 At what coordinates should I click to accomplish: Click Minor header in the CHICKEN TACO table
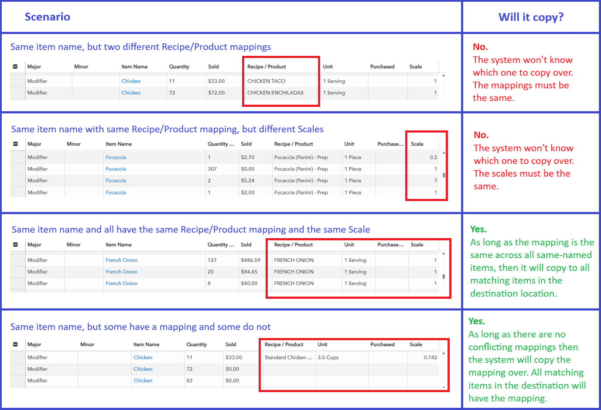81,67
